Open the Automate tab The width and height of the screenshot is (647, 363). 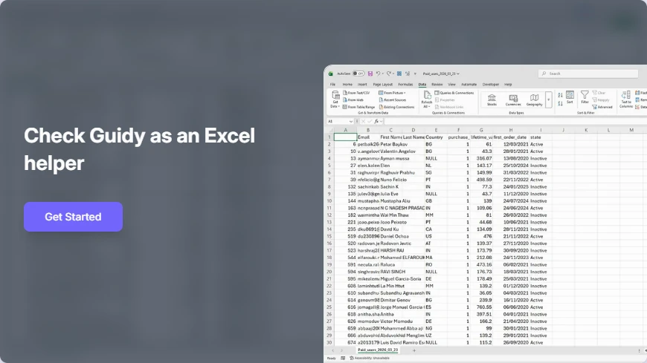coord(469,85)
